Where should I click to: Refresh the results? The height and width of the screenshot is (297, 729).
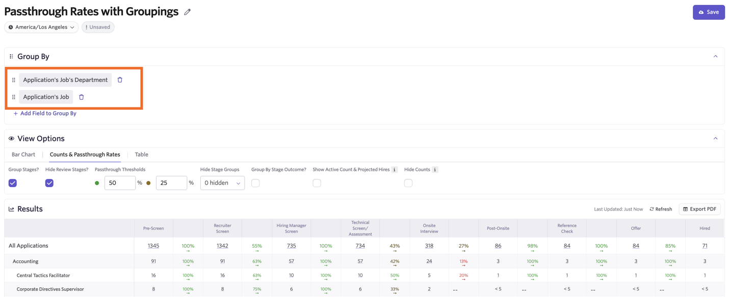tap(661, 209)
